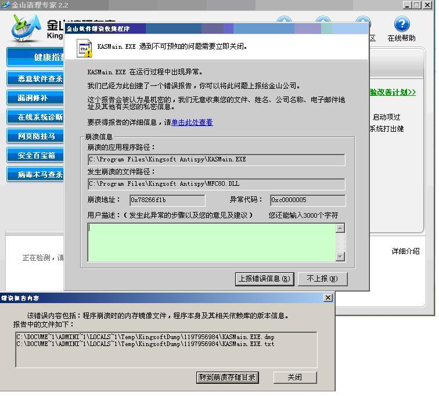Click the 在线帮助 question mark icon
439x396 pixels.
[401, 24]
